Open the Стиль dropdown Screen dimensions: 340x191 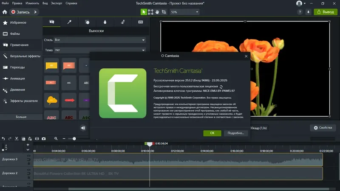[x=100, y=40]
